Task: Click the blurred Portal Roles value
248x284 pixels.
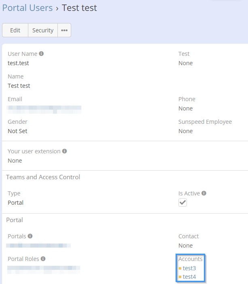Action: (44, 268)
